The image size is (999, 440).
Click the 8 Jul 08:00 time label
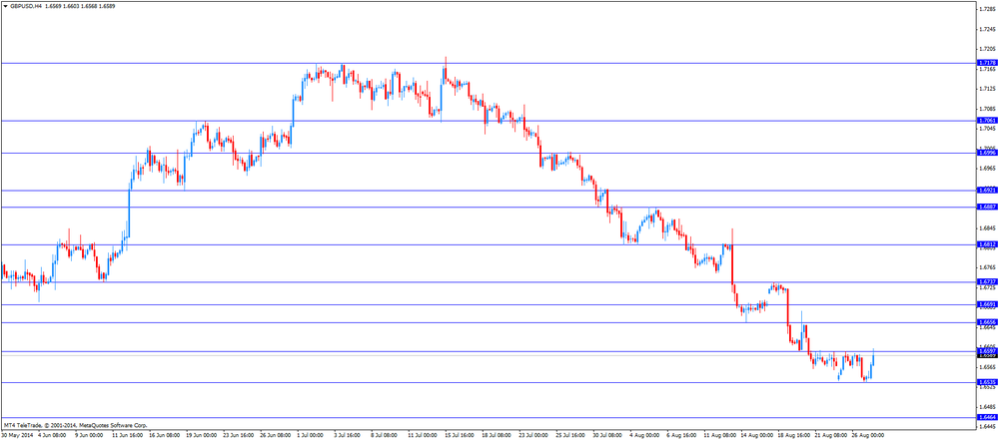[385, 436]
